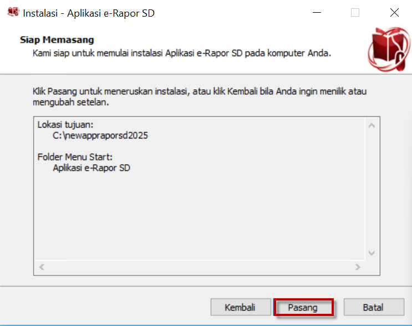Minimize the installer window
This screenshot has width=412, height=326.
(x=316, y=13)
